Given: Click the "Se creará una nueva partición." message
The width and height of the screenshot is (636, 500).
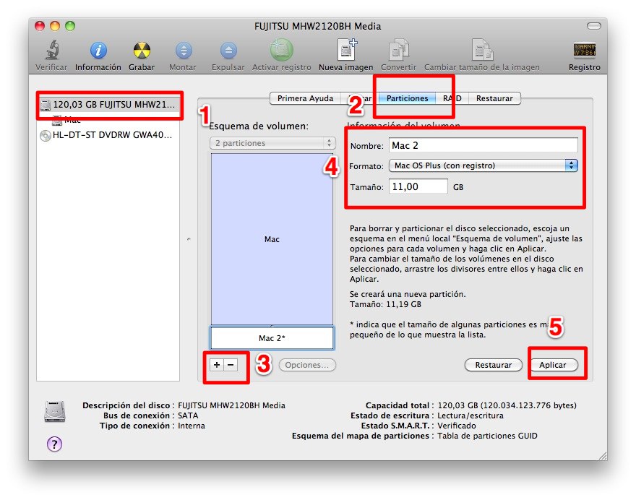Looking at the screenshot, I should pyautogui.click(x=408, y=294).
